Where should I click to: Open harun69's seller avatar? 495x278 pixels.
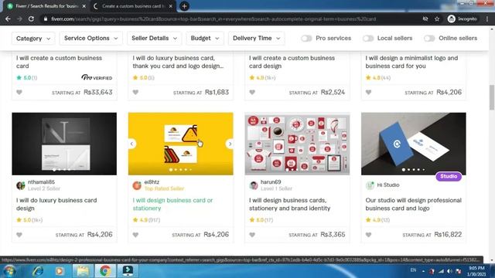pyautogui.click(x=253, y=185)
